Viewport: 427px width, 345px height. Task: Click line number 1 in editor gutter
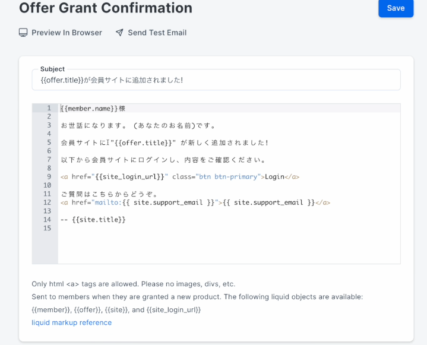(x=49, y=108)
